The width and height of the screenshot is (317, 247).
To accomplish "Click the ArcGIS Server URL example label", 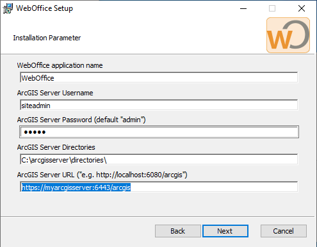I will pyautogui.click(x=102, y=175).
